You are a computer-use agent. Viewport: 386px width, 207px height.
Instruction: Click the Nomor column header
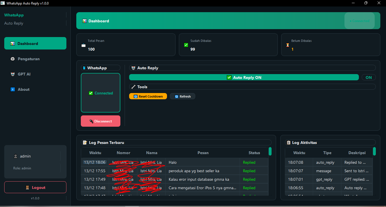click(123, 153)
